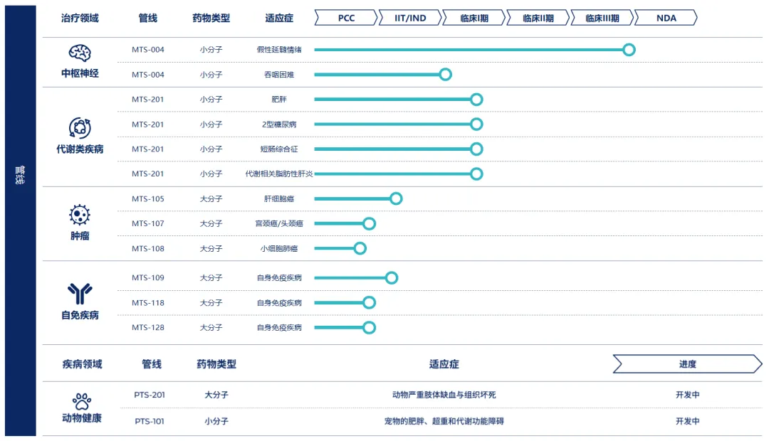The height and width of the screenshot is (441, 769).
Task: Click indication 2型糖尿病
Action: [279, 124]
